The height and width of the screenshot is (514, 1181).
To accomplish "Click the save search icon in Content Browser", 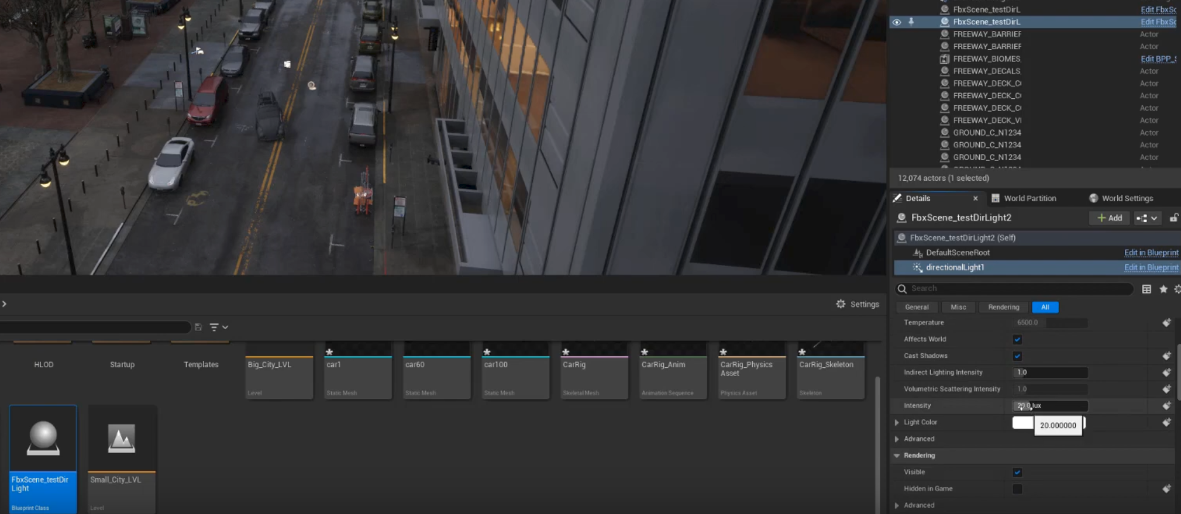I will [198, 327].
